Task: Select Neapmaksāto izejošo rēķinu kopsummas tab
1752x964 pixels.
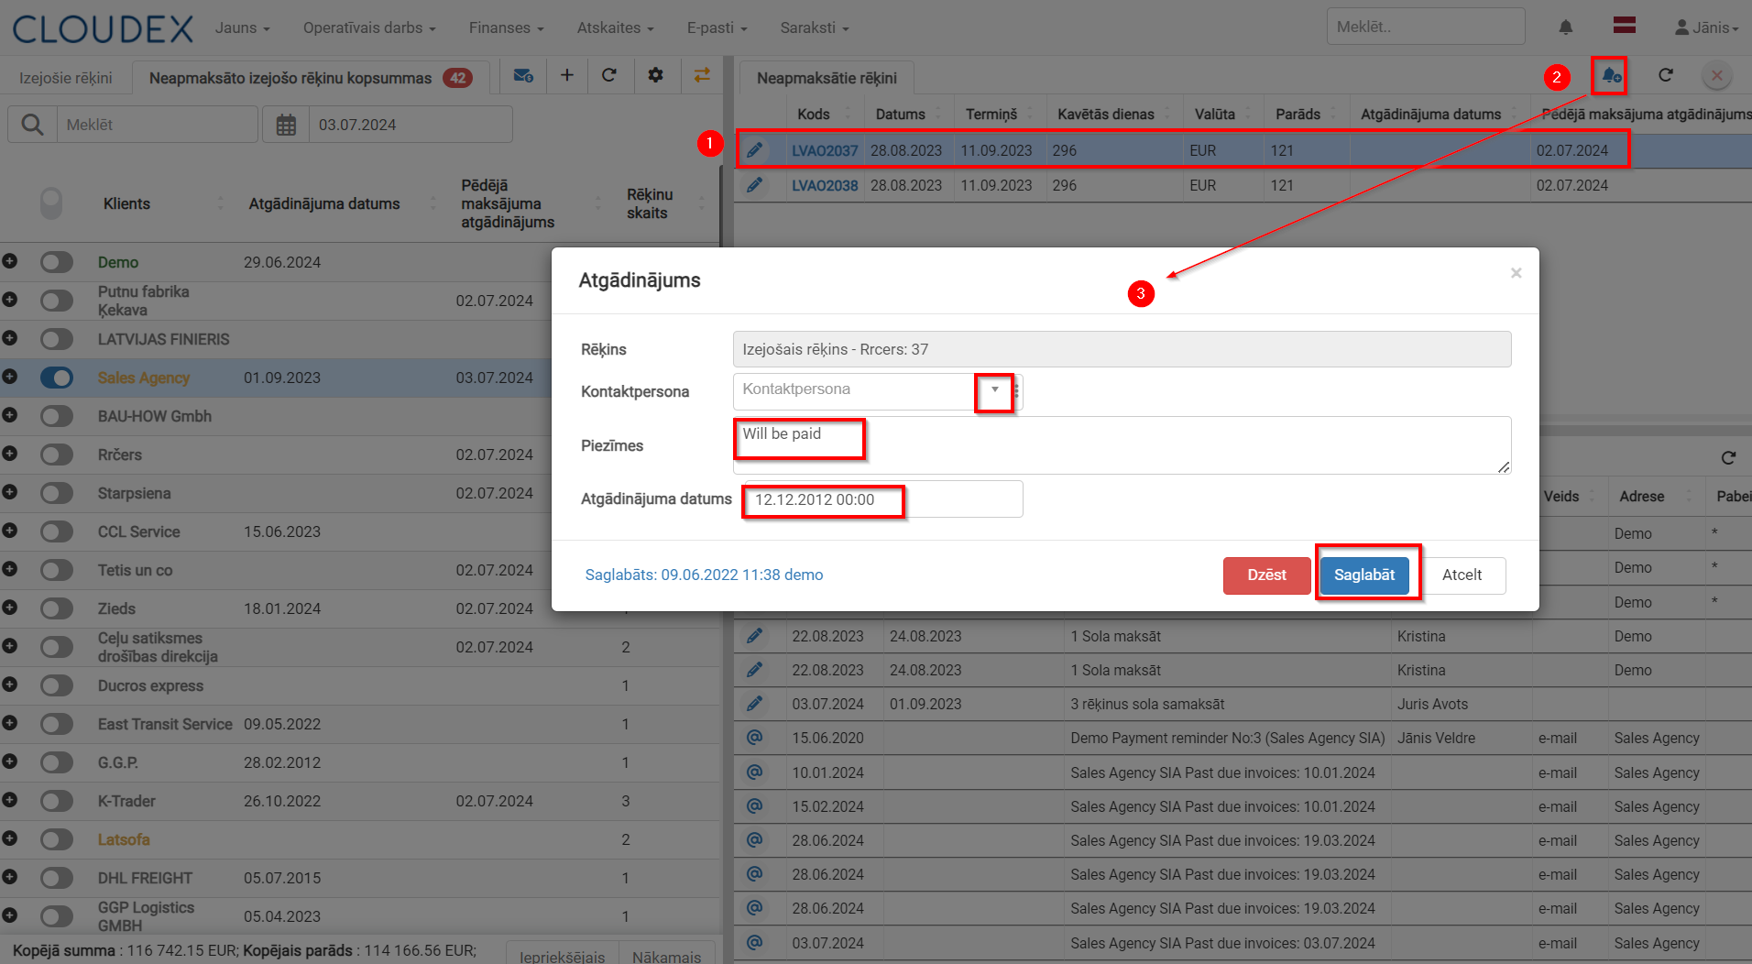Action: point(311,78)
